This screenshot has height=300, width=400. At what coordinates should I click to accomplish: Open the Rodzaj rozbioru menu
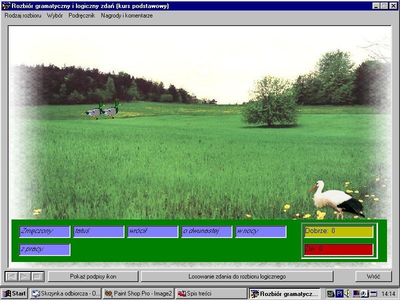point(23,15)
